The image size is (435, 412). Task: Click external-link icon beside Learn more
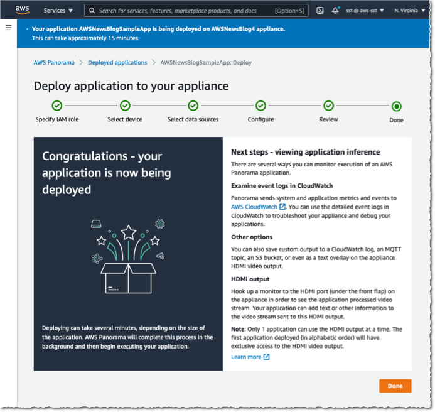pyautogui.click(x=266, y=357)
